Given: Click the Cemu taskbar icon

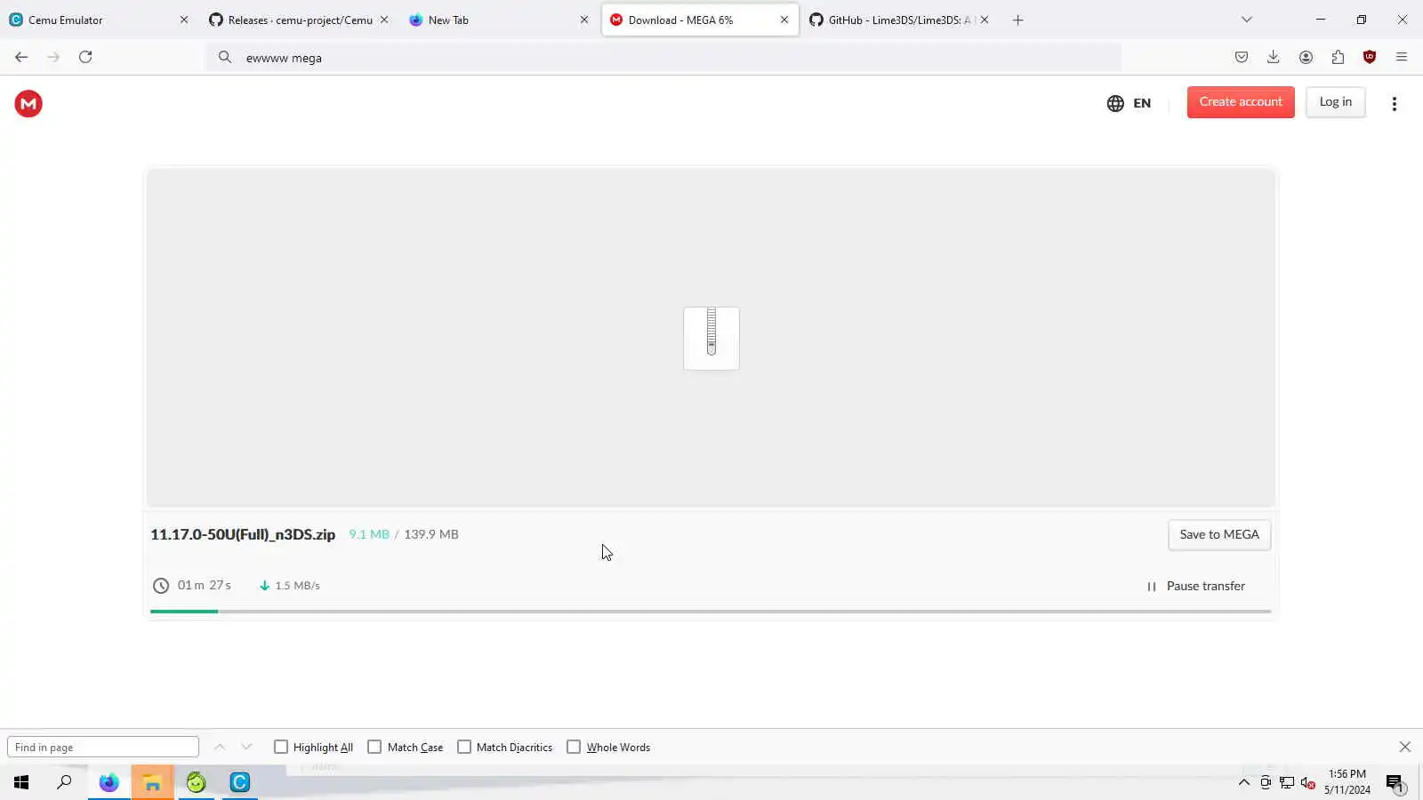Looking at the screenshot, I should tap(239, 782).
